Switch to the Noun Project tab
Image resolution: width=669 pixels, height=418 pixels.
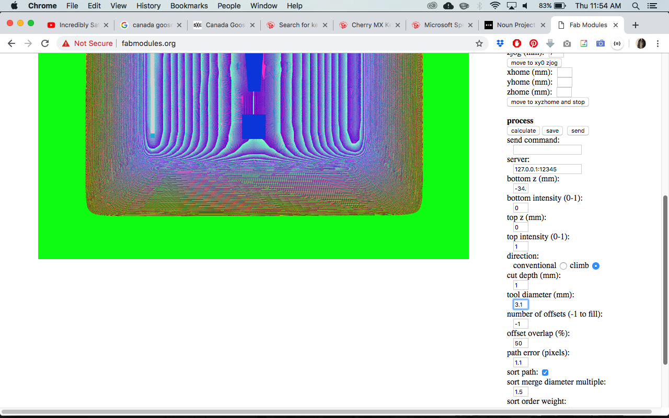[x=515, y=25]
